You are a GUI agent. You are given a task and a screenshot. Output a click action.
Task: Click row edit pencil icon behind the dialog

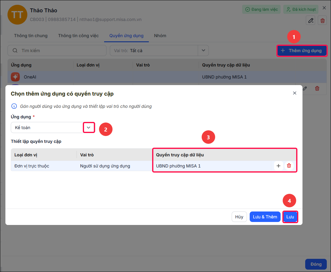tap(305, 88)
